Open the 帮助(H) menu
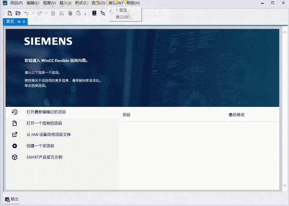The height and width of the screenshot is (206, 289). click(x=133, y=3)
